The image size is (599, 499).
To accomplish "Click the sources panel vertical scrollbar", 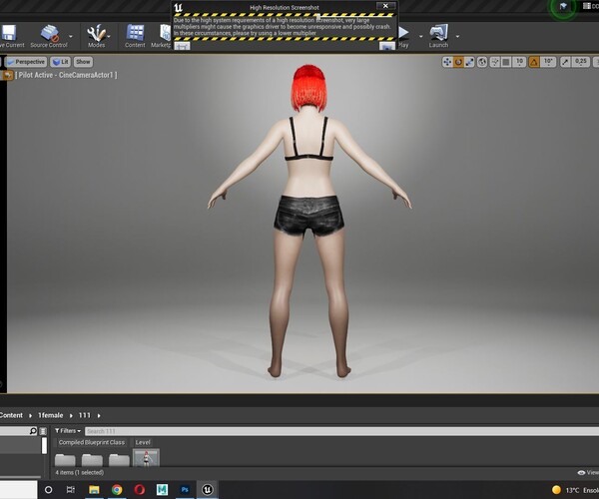I will click(44, 446).
